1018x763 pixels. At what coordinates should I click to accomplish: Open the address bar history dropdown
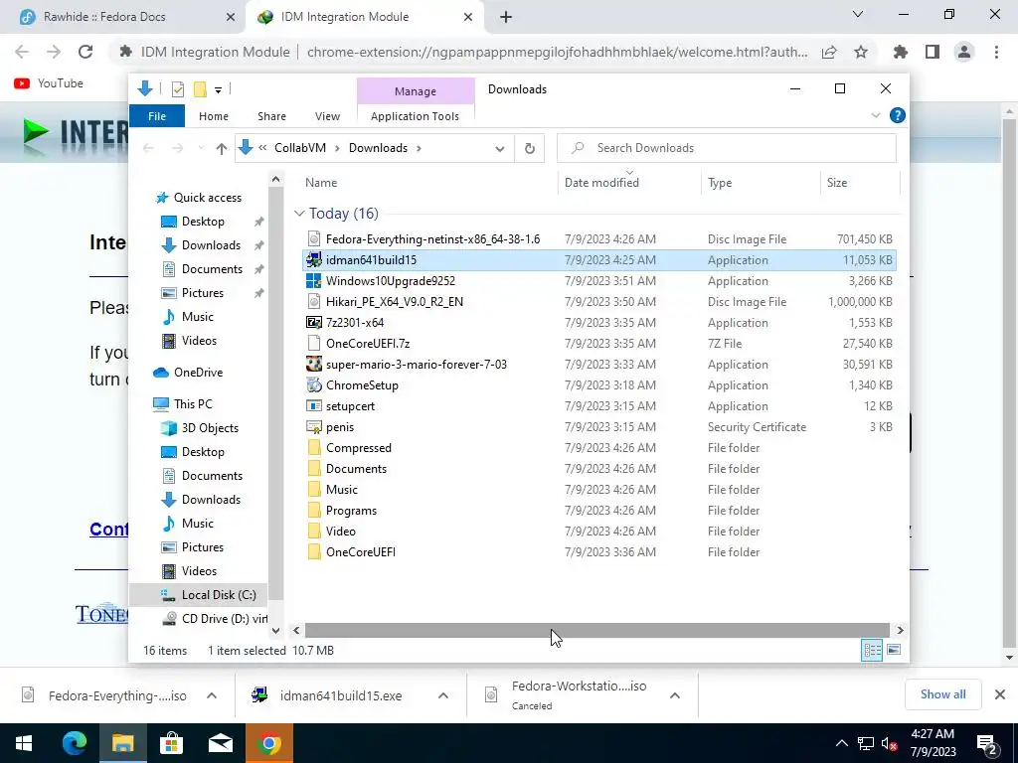click(499, 149)
